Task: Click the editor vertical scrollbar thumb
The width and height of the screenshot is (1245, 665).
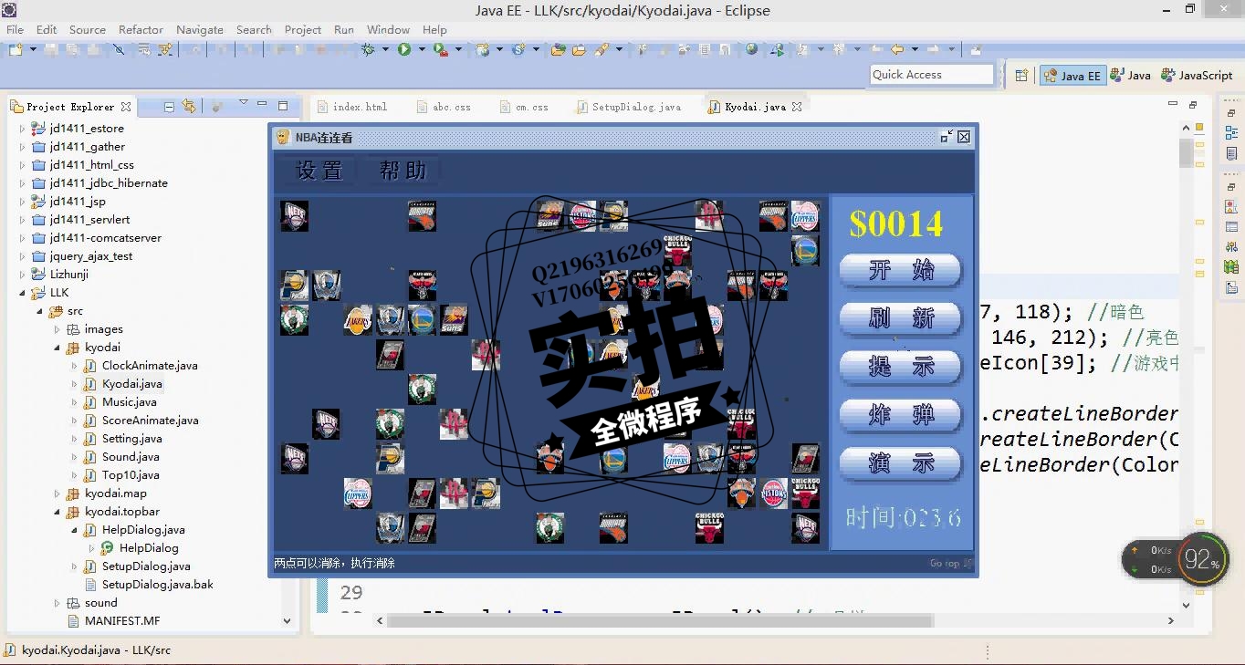Action: tap(1186, 152)
